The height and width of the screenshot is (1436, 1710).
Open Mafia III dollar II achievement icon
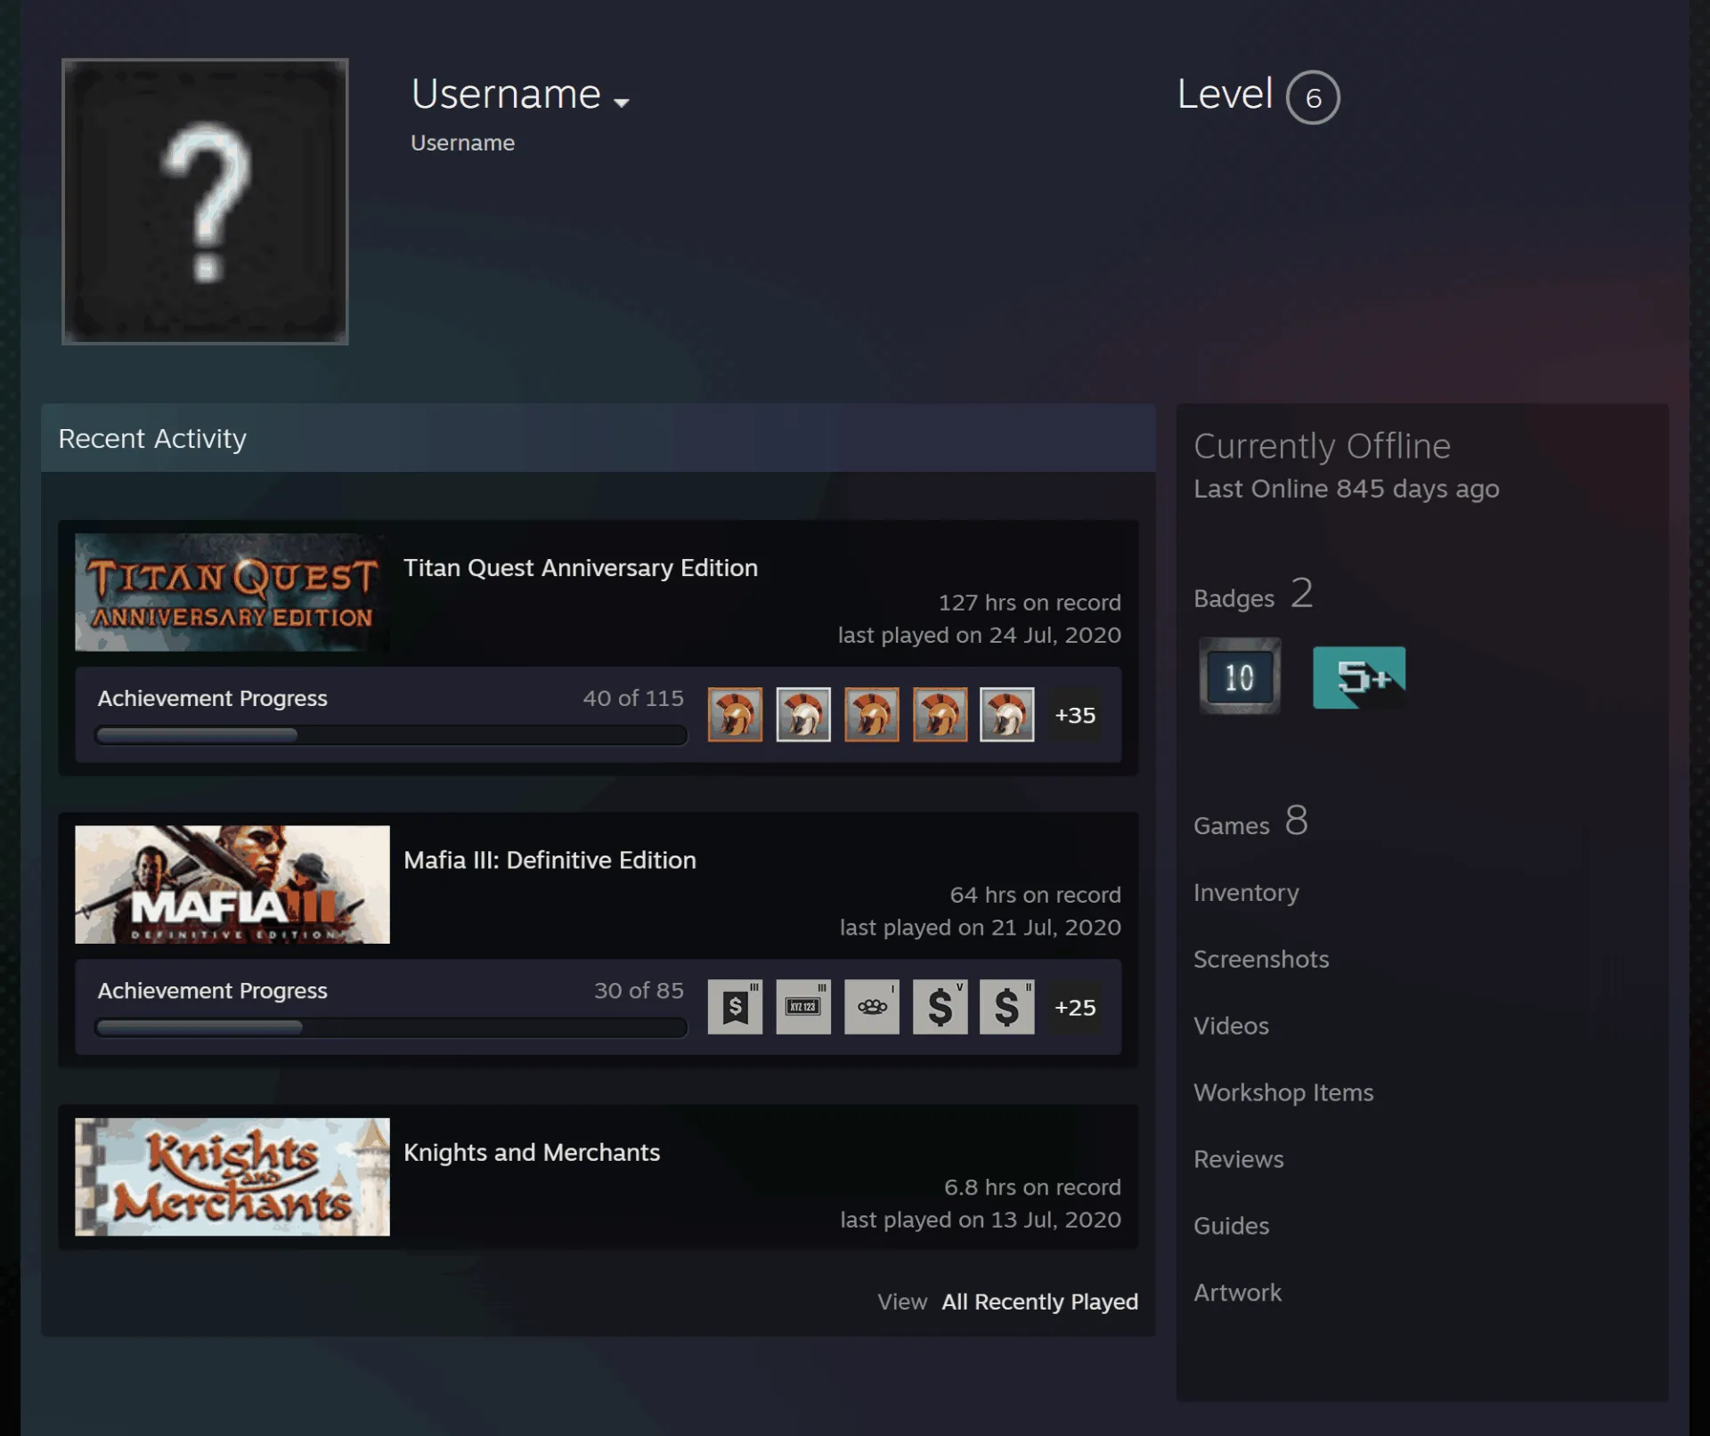1007,1006
